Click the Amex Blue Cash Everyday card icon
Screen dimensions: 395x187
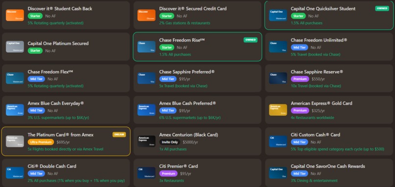(x=15, y=110)
